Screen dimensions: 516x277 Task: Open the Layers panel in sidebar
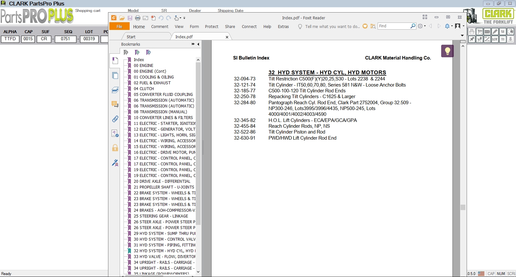pos(115,90)
